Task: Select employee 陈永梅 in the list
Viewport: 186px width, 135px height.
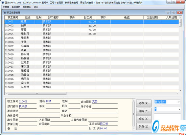Action: point(92,54)
